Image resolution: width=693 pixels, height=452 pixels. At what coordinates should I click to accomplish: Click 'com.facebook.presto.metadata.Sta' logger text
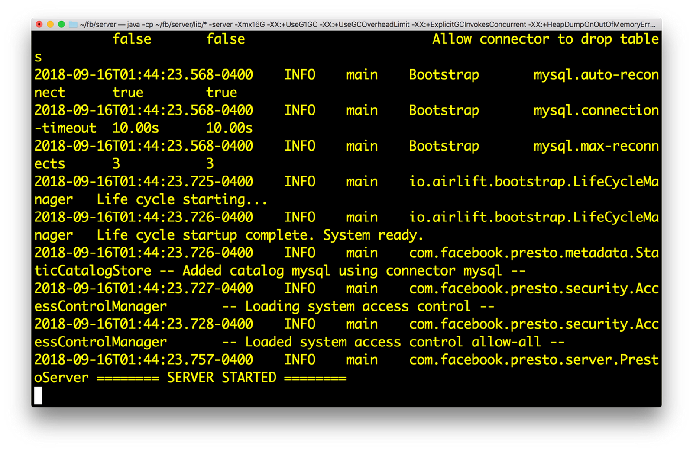point(534,253)
